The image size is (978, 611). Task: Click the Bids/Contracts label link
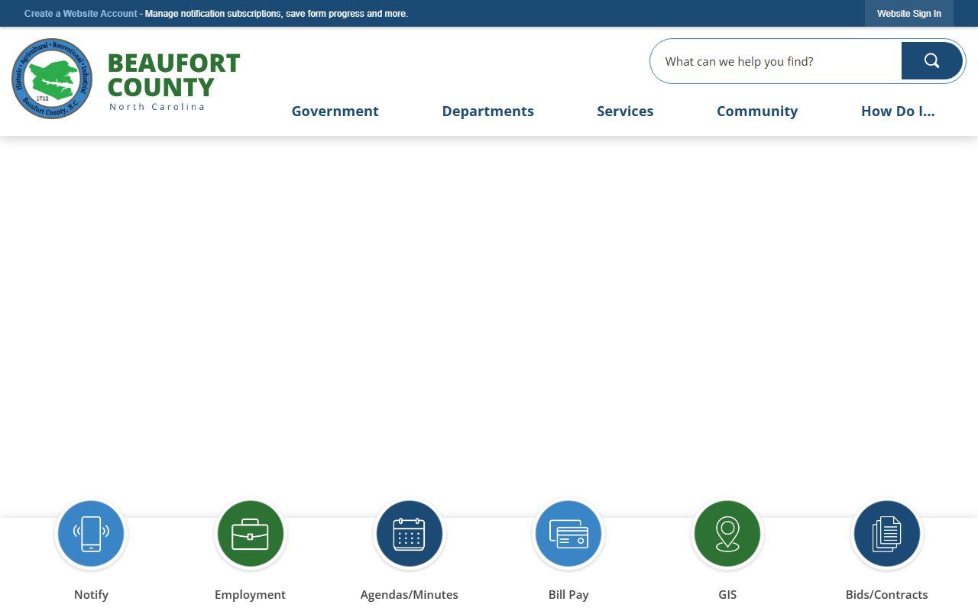(886, 594)
